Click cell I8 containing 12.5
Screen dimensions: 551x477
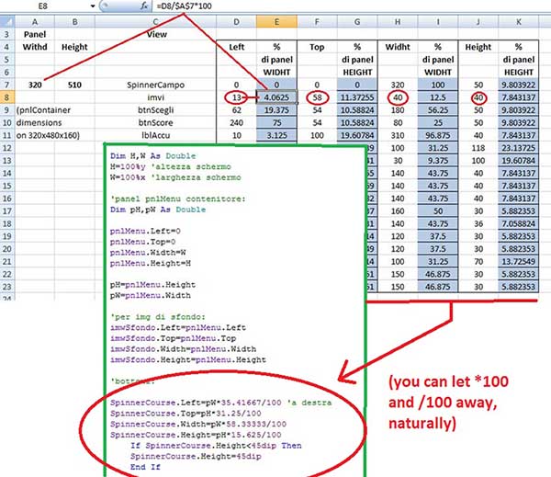coord(438,97)
